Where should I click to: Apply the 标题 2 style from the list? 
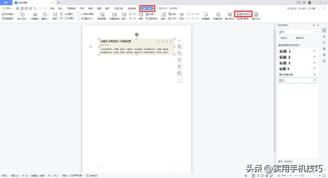(285, 57)
